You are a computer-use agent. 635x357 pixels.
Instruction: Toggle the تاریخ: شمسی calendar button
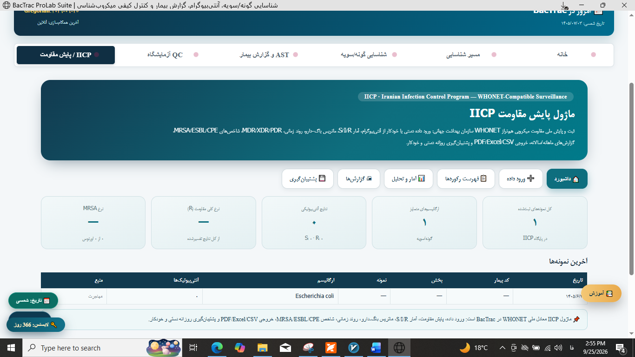[33, 301]
